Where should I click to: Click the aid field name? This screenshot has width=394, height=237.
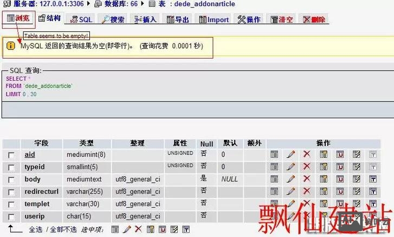30,155
